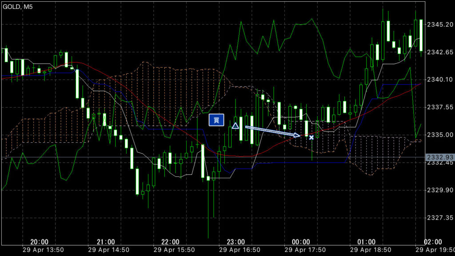The height and width of the screenshot is (256, 455).
Task: Click the 2327.35 price axis label
Action: click(x=439, y=218)
